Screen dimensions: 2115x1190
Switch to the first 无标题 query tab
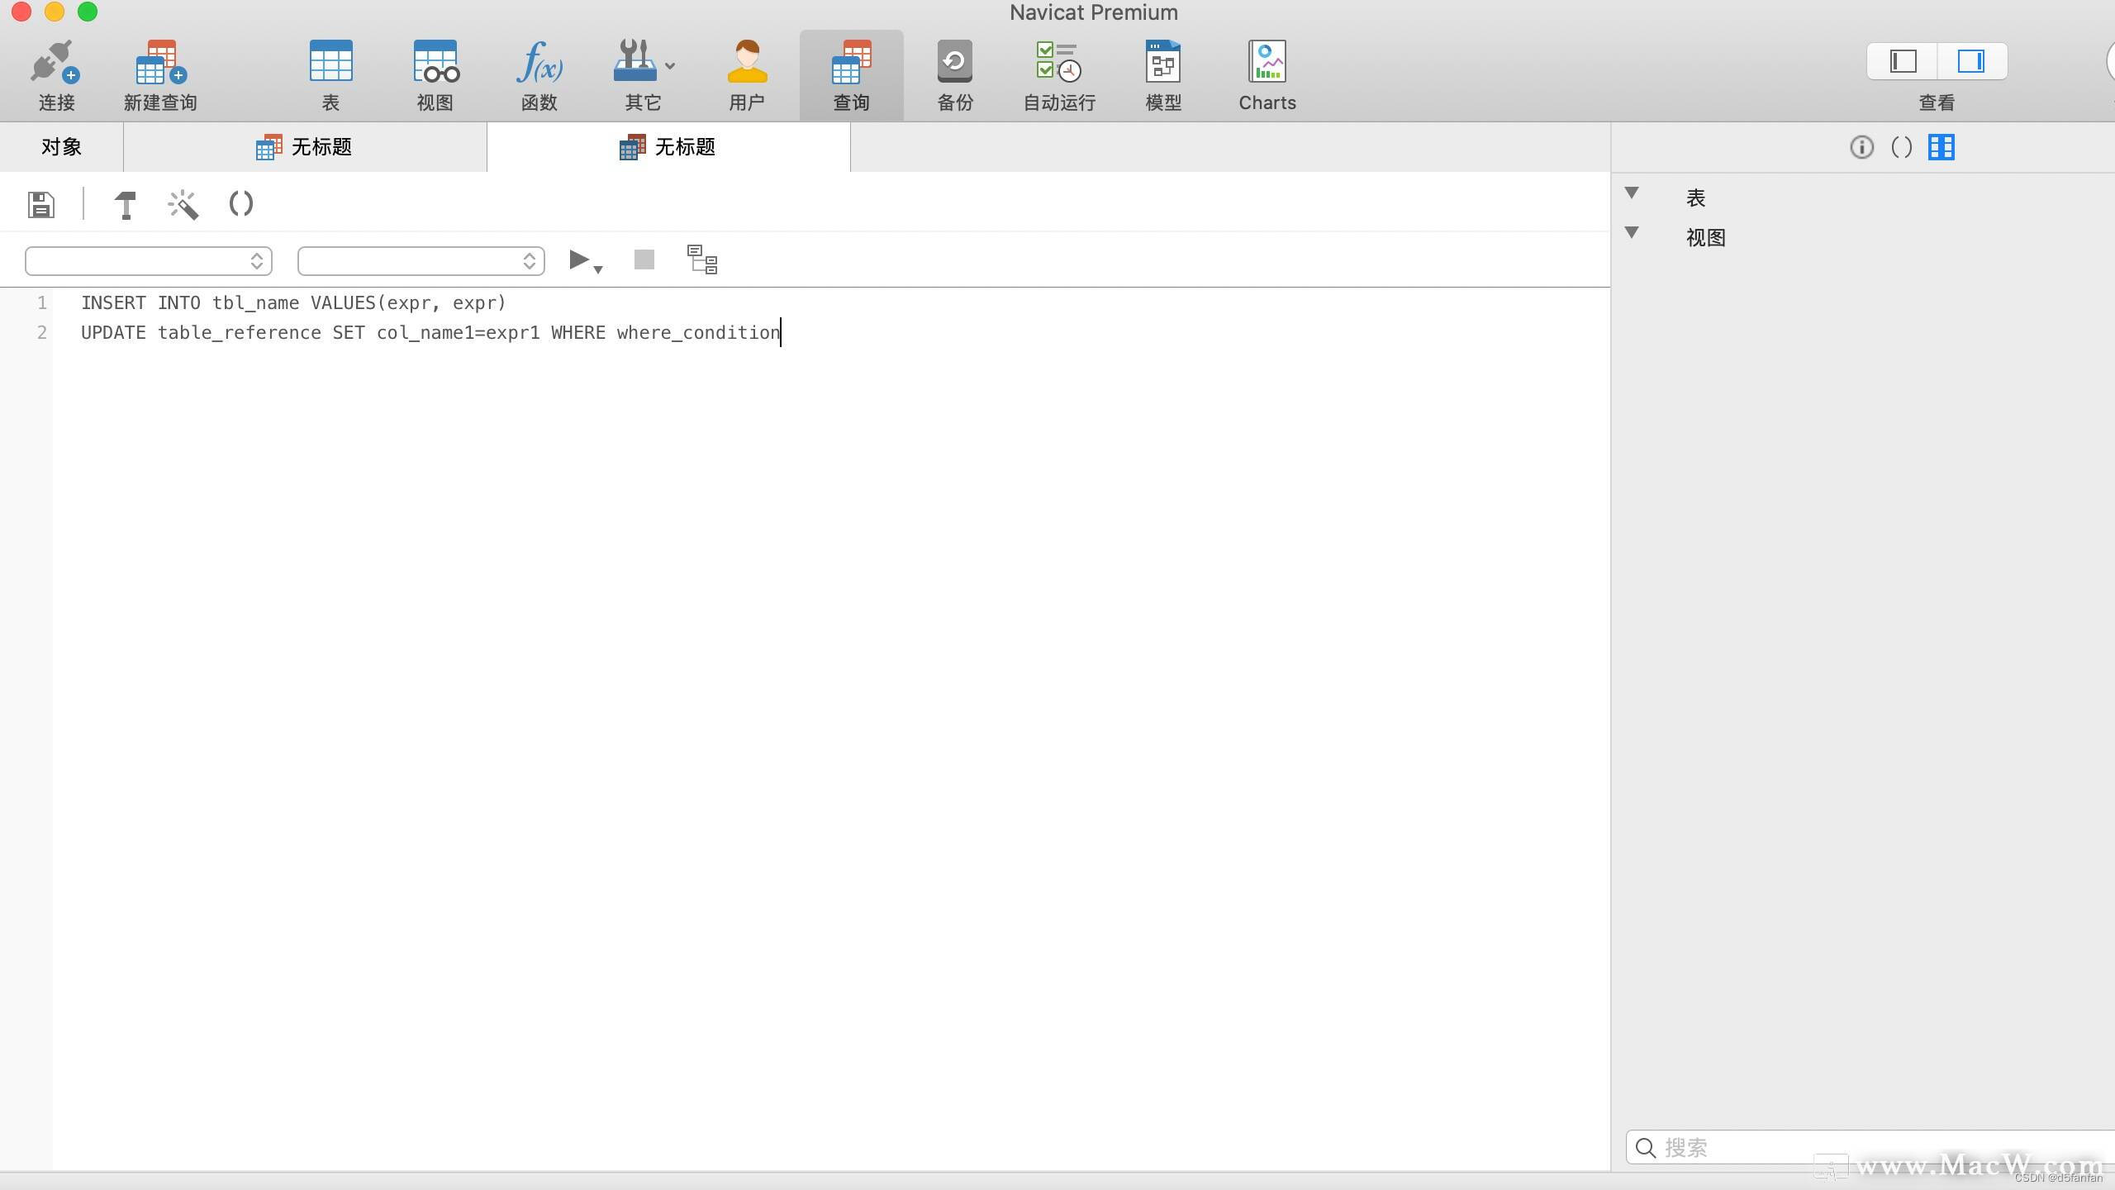305,147
